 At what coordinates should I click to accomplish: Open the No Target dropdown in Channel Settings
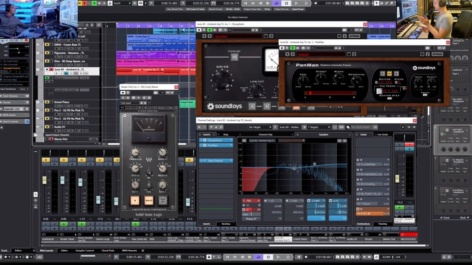(x=260, y=127)
